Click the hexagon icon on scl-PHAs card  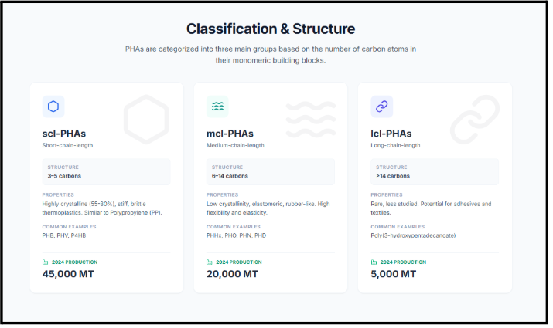pyautogui.click(x=53, y=107)
